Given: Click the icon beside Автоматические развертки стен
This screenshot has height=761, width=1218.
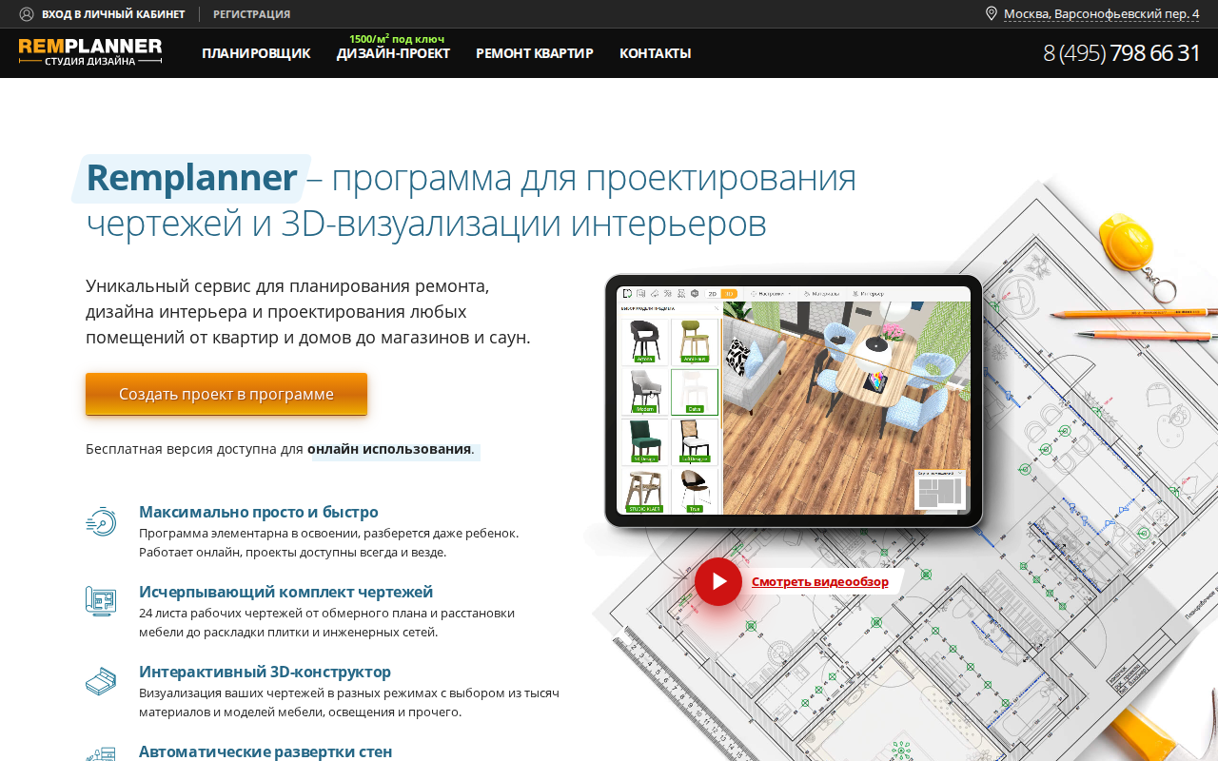Looking at the screenshot, I should pos(101,753).
